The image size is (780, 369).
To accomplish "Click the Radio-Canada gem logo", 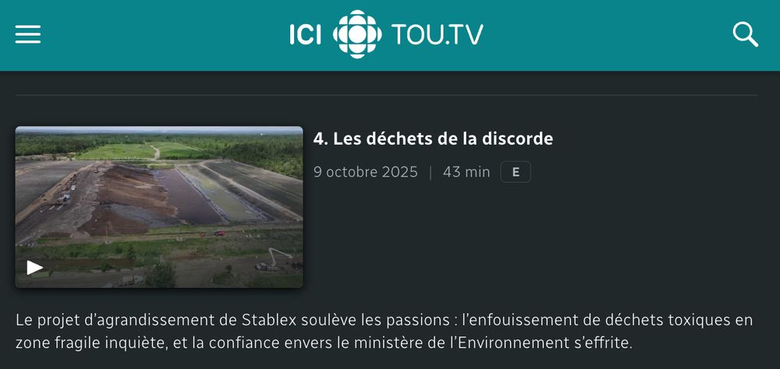I will [357, 34].
